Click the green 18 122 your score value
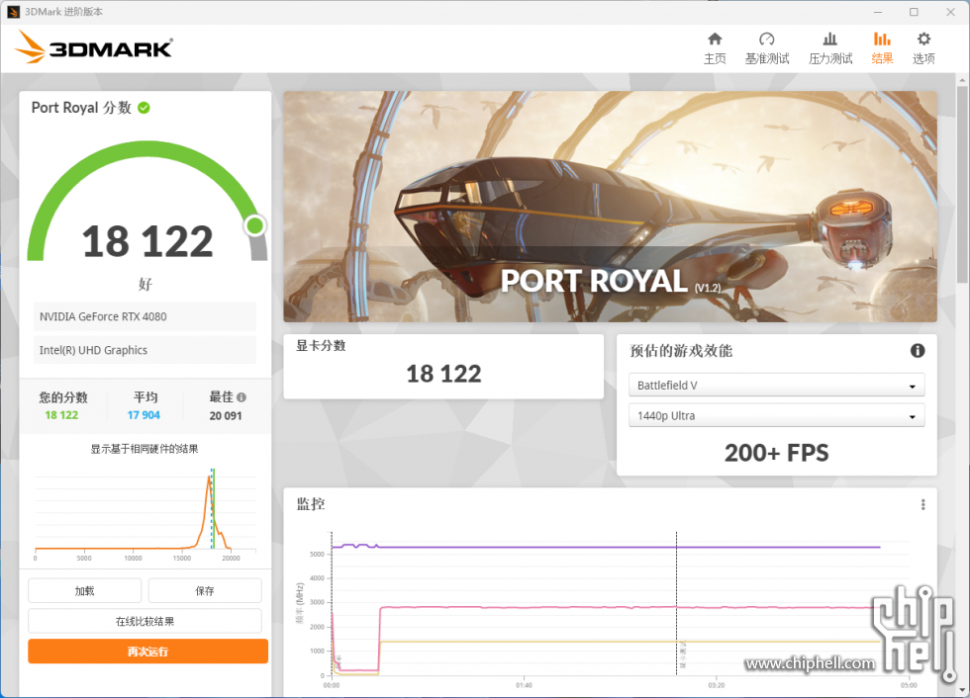This screenshot has width=970, height=698. pos(61,415)
